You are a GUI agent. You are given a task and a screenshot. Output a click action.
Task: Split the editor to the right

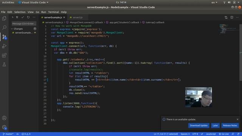click(232, 17)
